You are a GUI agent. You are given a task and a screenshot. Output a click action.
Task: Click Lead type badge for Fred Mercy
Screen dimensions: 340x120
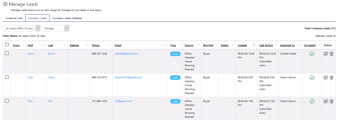tap(175, 78)
